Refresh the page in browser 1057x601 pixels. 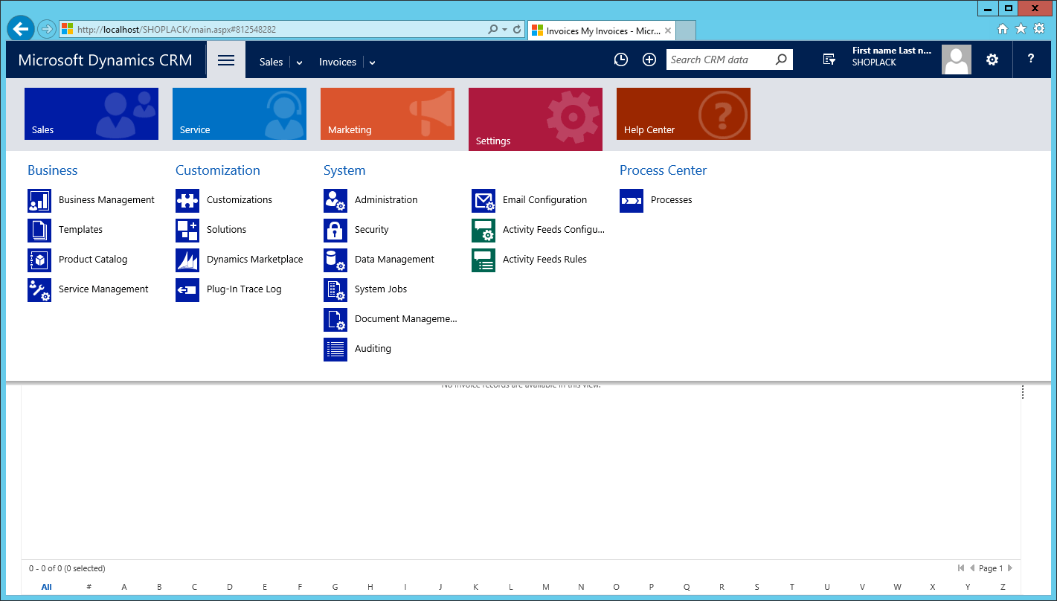click(517, 30)
